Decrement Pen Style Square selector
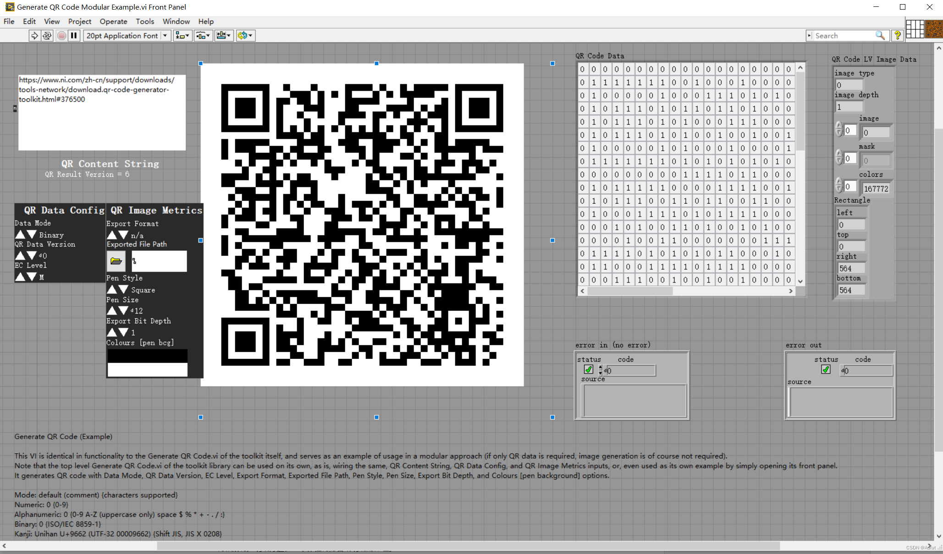The height and width of the screenshot is (554, 943). point(123,290)
